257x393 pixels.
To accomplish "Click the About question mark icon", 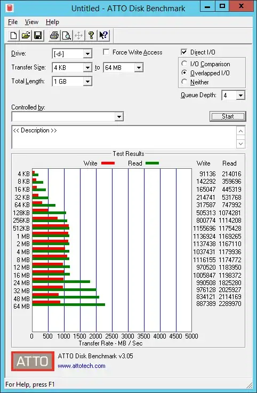I will click(x=91, y=36).
